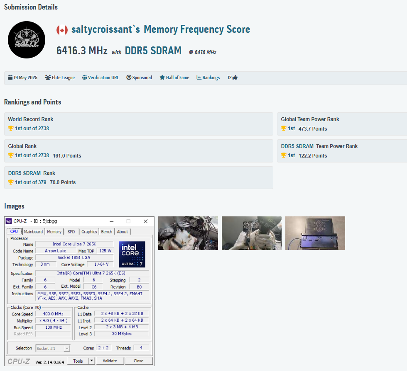
Task: Open the Verification URL link
Action: (x=101, y=78)
